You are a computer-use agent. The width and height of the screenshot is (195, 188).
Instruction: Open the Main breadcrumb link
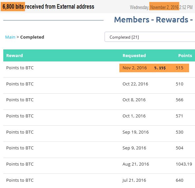coord(10,37)
